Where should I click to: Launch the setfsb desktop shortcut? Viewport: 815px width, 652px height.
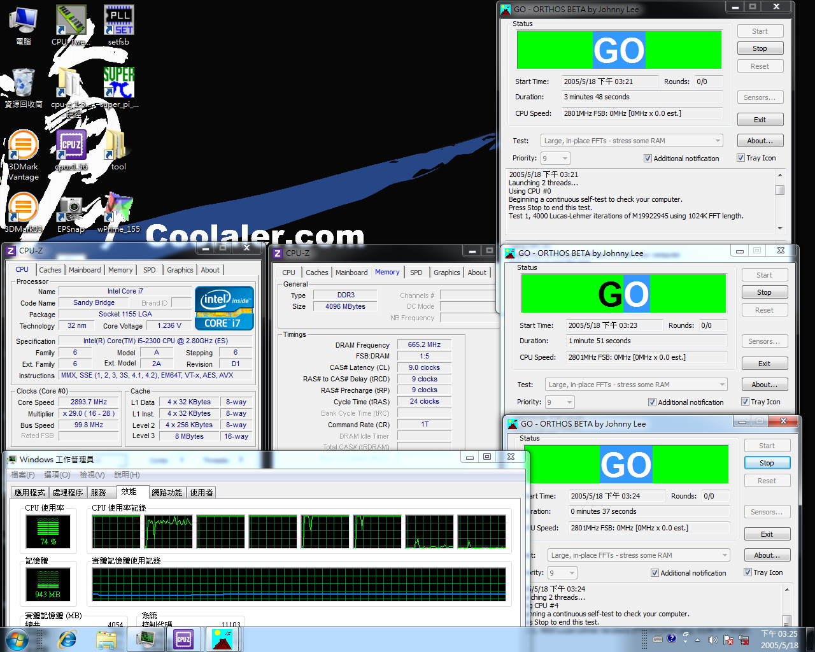tap(118, 25)
